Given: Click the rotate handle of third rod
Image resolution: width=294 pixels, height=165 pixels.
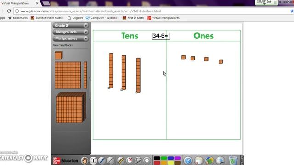Looking at the screenshot, I should pyautogui.click(x=136, y=93).
